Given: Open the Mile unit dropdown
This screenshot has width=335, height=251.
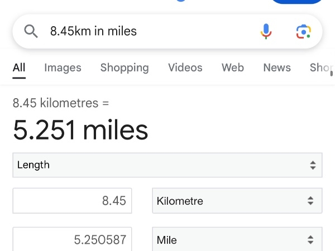Looking at the screenshot, I should coord(237,240).
